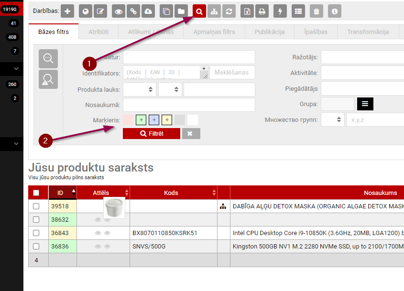Toggle the select-all checkbox in table header
Image resolution: width=404 pixels, height=291 pixels.
coord(36,193)
